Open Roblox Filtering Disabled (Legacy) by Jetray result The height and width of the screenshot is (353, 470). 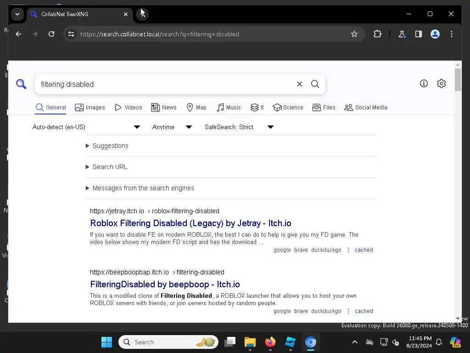tap(190, 223)
